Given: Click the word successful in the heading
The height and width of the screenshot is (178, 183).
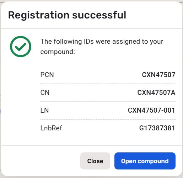Looking at the screenshot, I should tap(99, 15).
